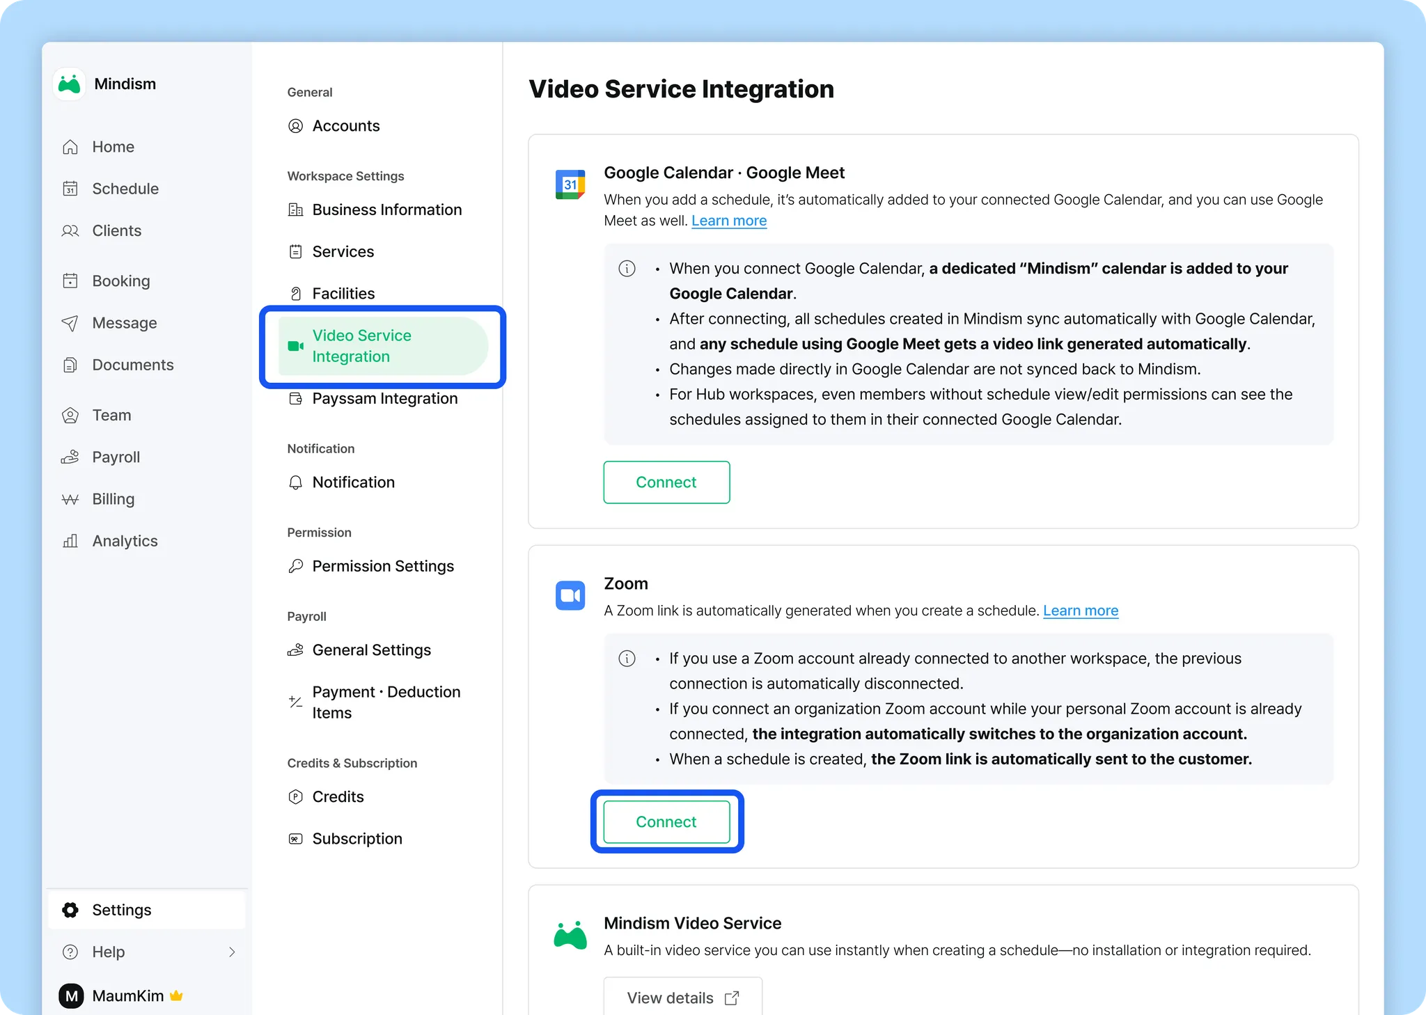Connect the Zoom integration
1426x1015 pixels.
(666, 821)
